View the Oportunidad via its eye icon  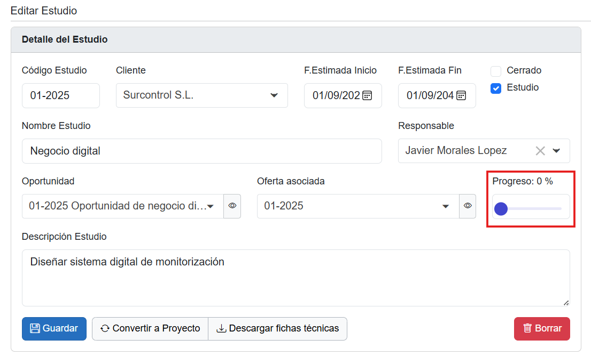pyautogui.click(x=232, y=206)
